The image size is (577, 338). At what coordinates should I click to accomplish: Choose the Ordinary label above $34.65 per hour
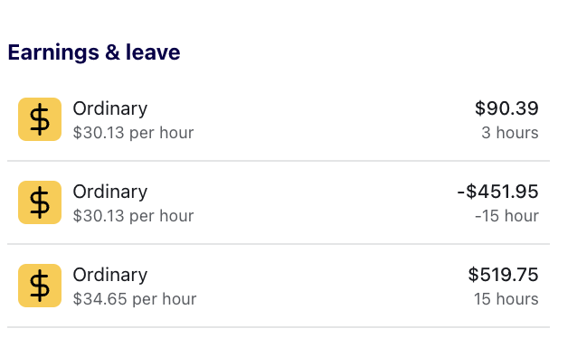click(x=110, y=275)
